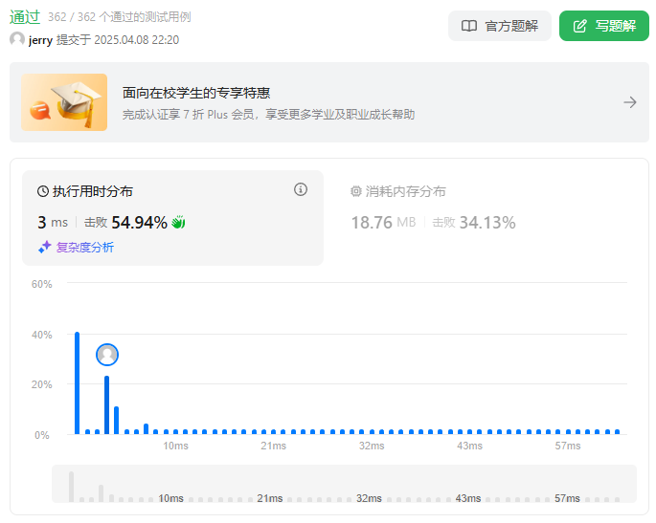Open the graduation cap promo thumbnail
The height and width of the screenshot is (523, 656).
click(x=64, y=102)
